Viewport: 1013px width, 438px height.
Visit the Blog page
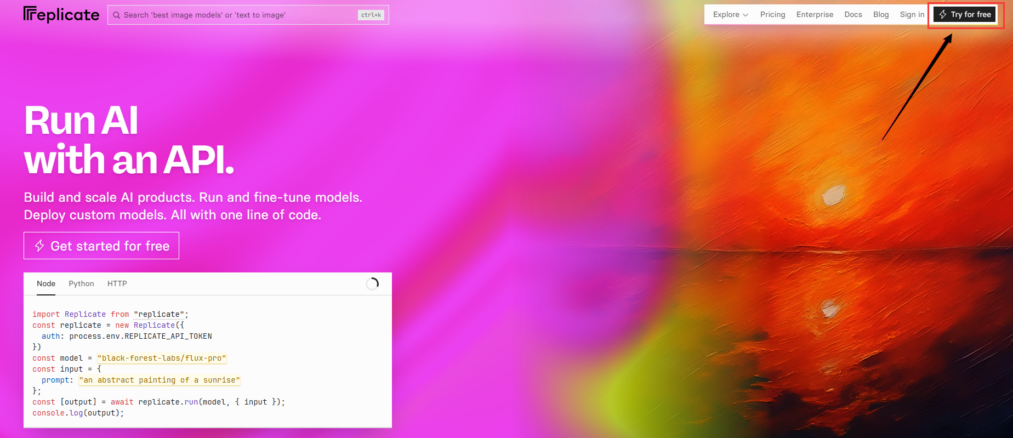(881, 15)
